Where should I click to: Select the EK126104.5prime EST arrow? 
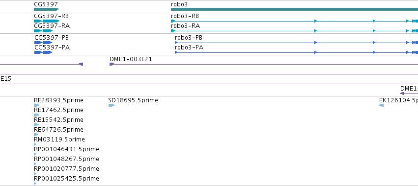tap(381, 105)
